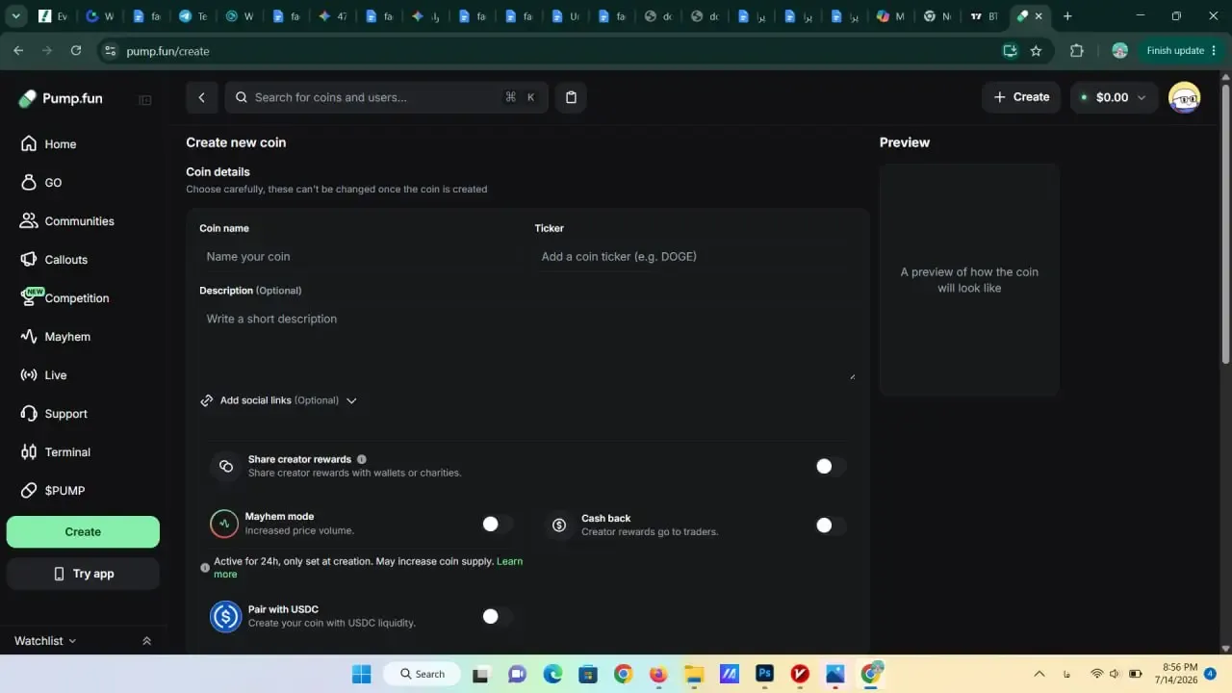Enable Mayhem mode toggle
This screenshot has width=1232, height=693.
497,525
